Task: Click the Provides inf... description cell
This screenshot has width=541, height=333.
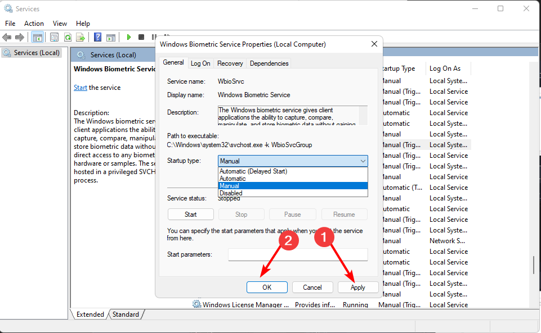Action: pos(315,304)
